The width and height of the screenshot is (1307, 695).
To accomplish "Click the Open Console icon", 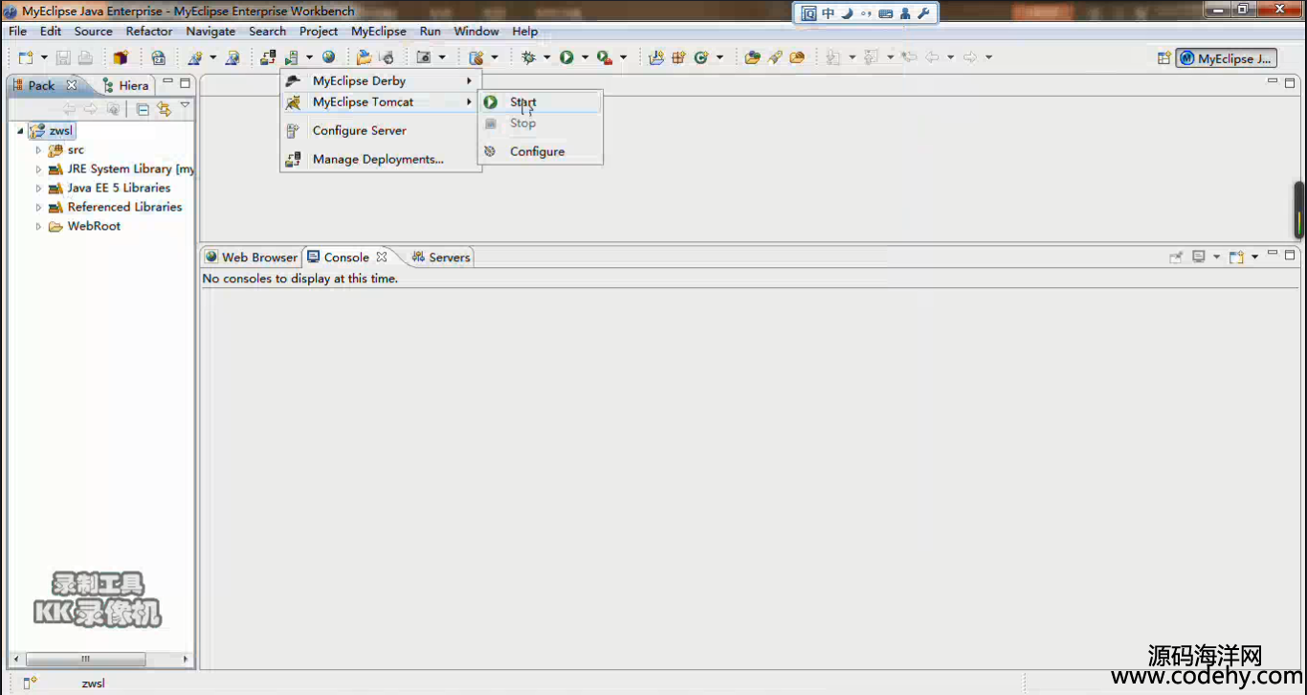I will pos(1236,257).
